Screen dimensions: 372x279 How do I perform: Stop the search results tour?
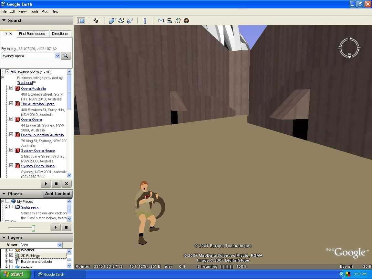[56, 184]
